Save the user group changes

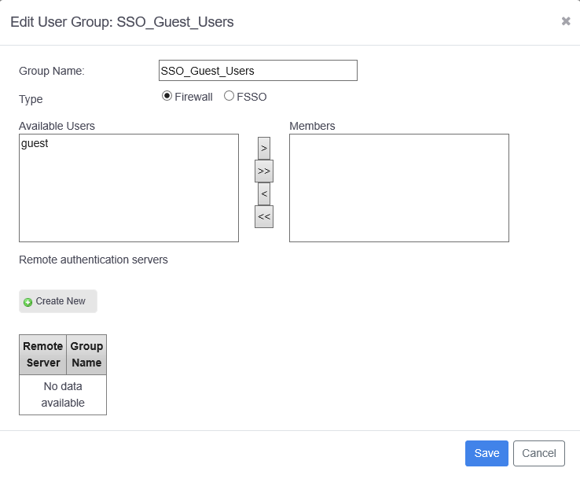coord(486,453)
